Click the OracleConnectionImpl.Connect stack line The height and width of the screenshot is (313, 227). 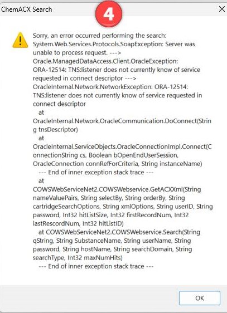[122, 146]
